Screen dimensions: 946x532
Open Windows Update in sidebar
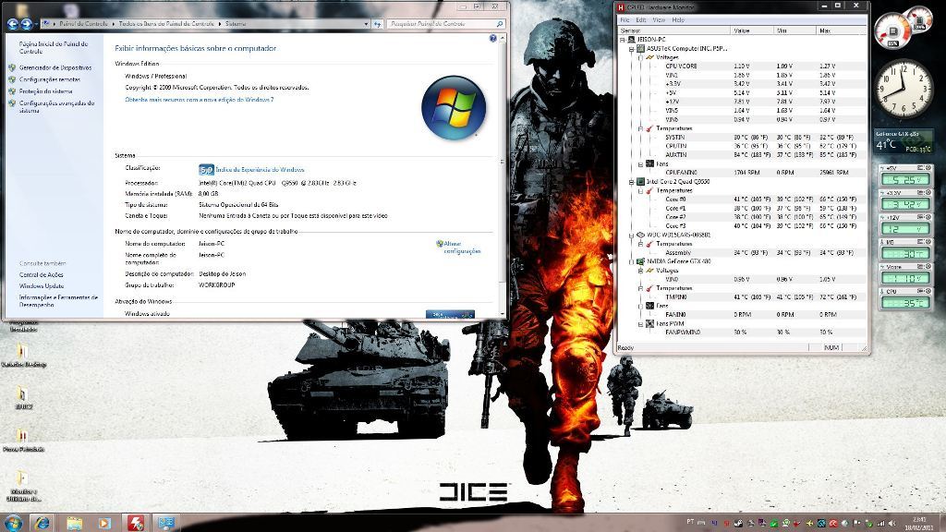(41, 286)
